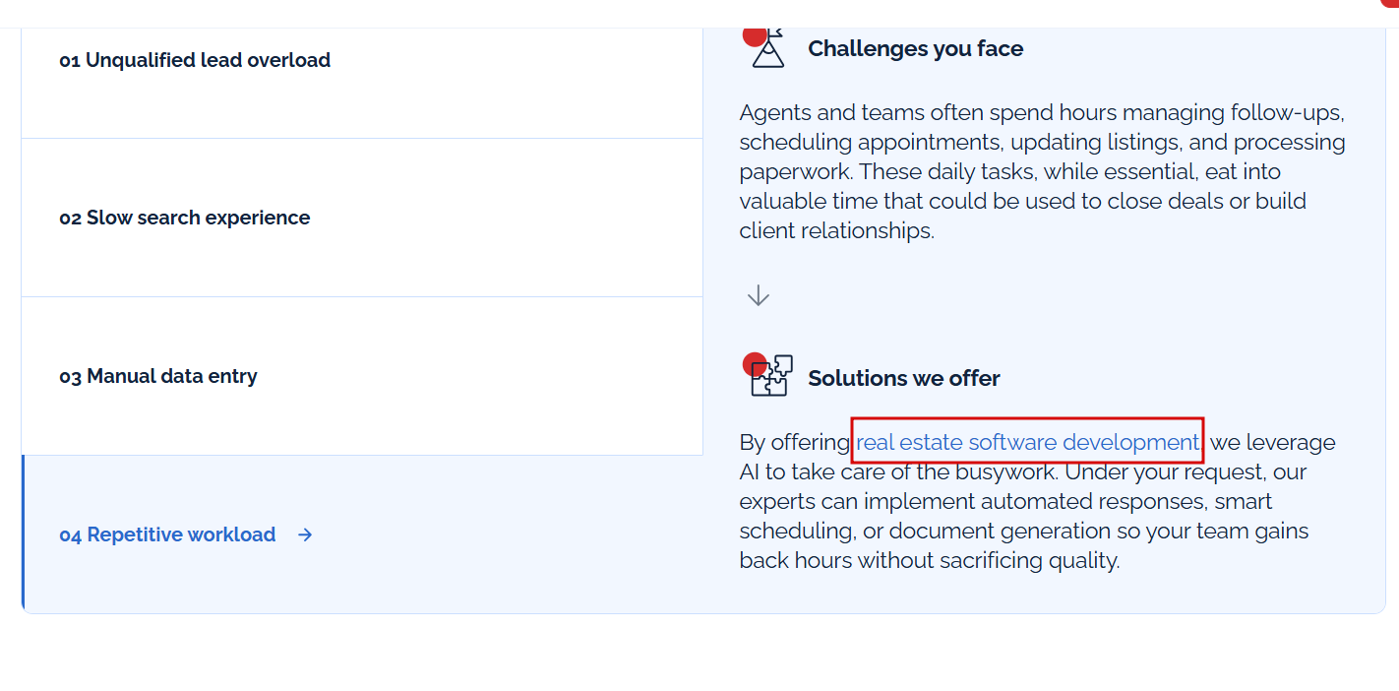Click the Challenges you face heading
The image size is (1399, 691).
[915, 49]
